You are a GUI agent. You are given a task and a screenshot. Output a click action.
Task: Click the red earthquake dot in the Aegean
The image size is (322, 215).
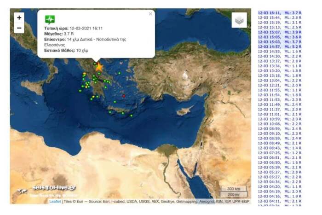[x=124, y=96]
